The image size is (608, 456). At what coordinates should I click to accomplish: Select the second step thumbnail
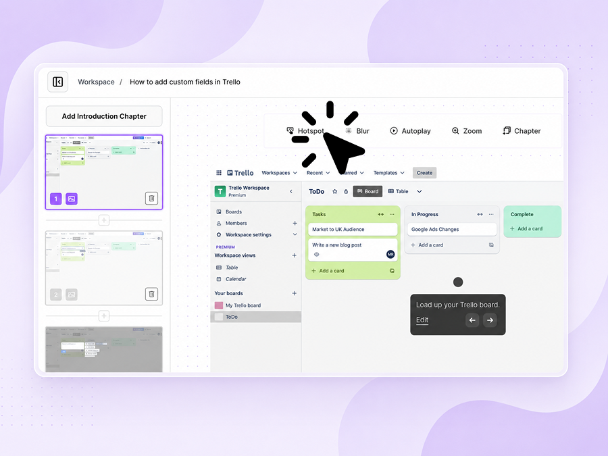click(x=104, y=268)
